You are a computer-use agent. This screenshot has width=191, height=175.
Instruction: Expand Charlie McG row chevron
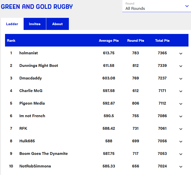click(181, 91)
